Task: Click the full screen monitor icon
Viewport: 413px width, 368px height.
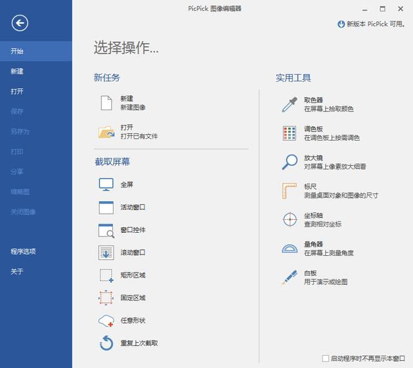Action: pos(106,184)
